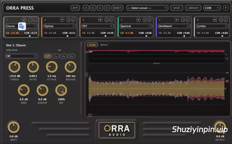Open the Multiband compressor type dropdown
Image resolution: width=232 pixels, height=144 pixels.
click(174, 26)
